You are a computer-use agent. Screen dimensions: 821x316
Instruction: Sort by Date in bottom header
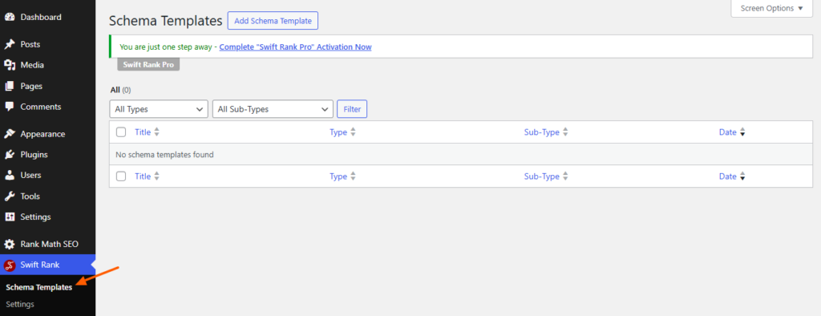[x=728, y=176]
